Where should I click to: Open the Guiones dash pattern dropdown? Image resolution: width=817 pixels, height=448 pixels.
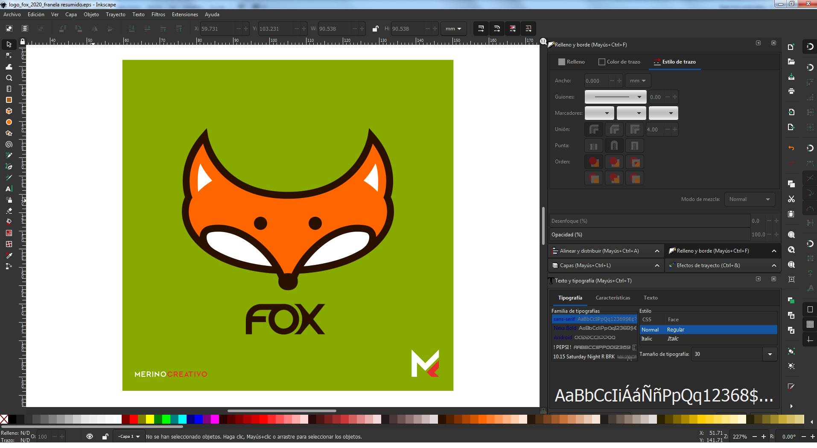(x=616, y=97)
